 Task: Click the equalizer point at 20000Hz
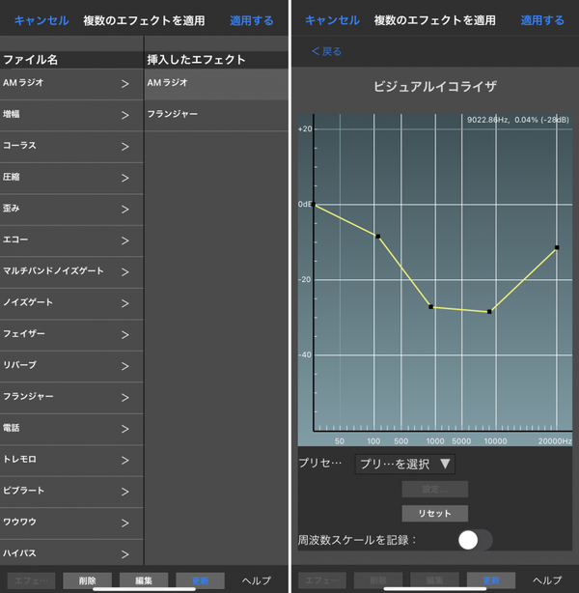click(x=557, y=247)
